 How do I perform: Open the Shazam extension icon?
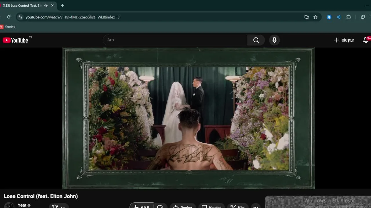(x=329, y=17)
